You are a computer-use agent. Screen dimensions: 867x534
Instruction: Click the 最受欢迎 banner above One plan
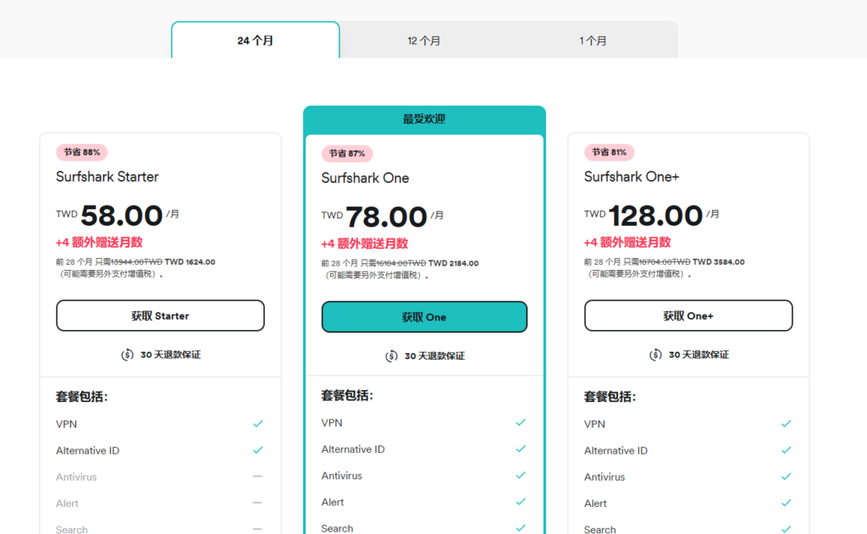pyautogui.click(x=424, y=119)
